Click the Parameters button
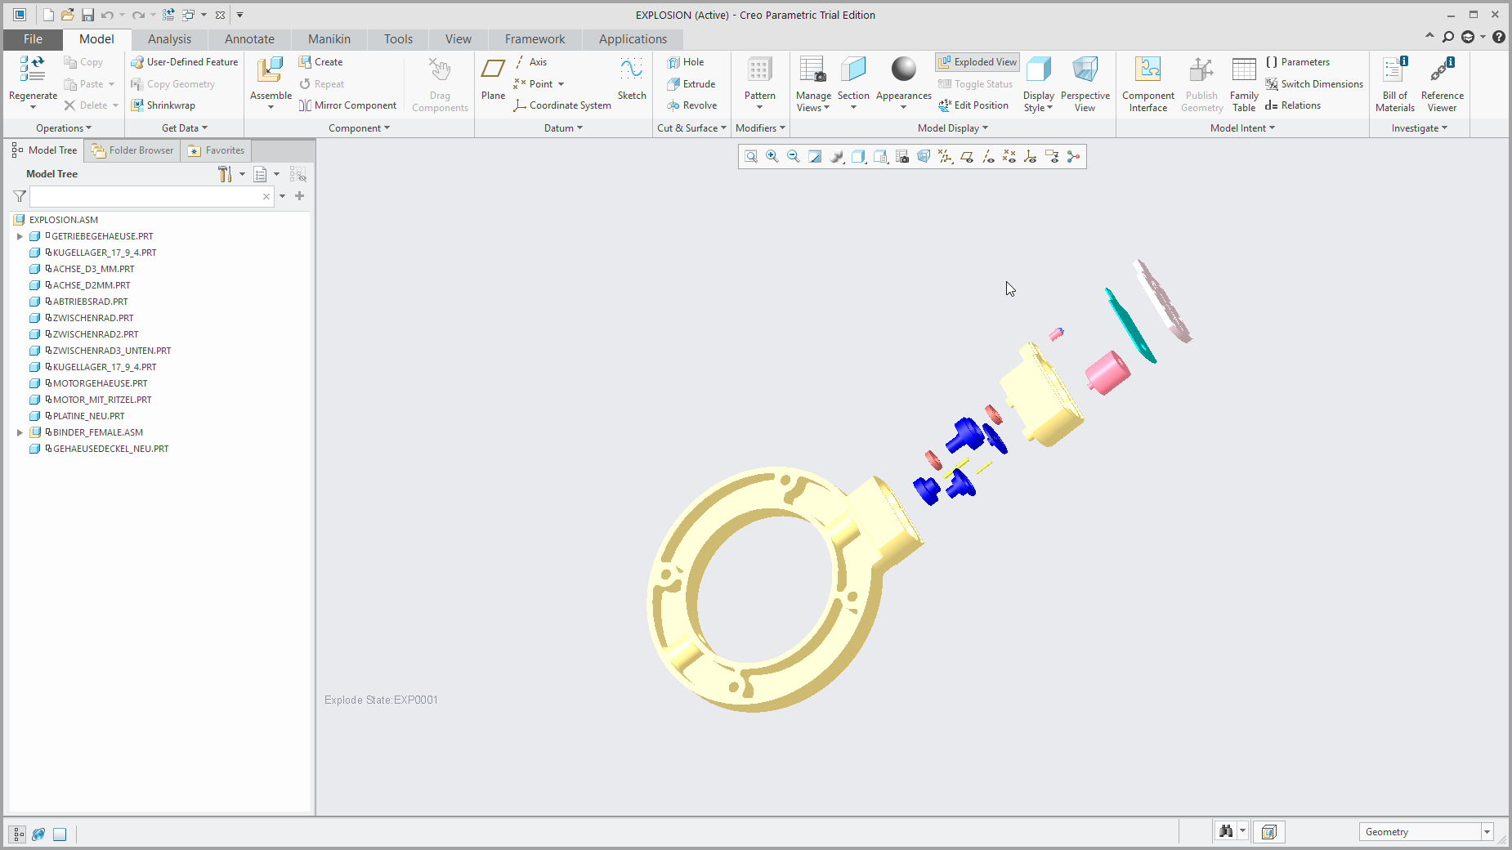 [x=1298, y=62]
